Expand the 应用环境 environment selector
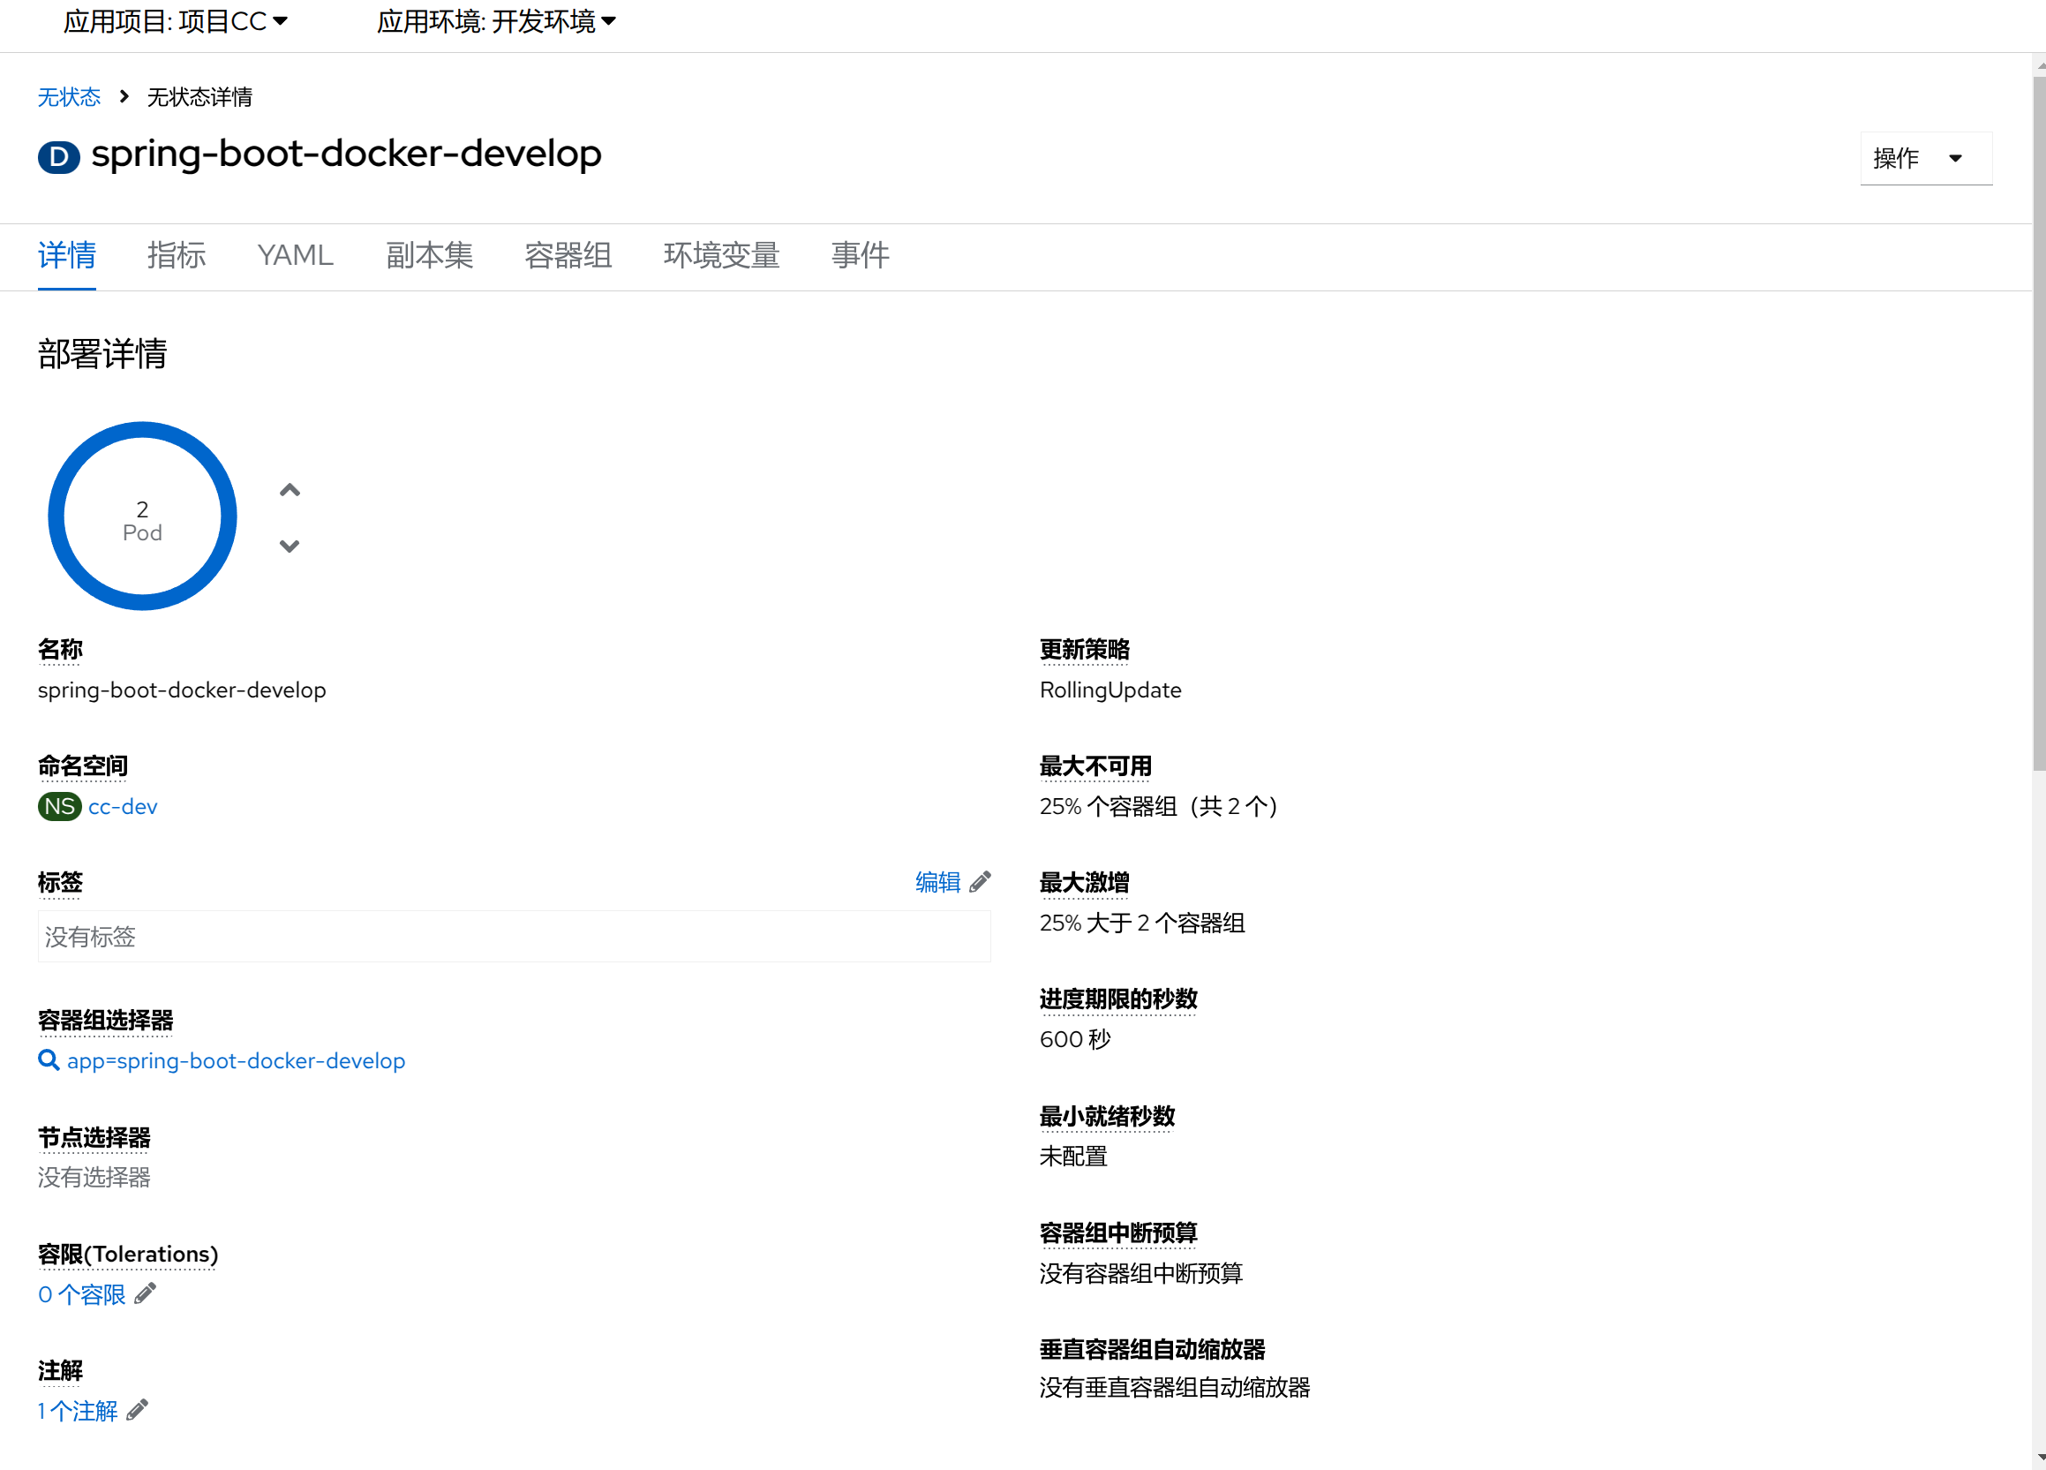2046x1470 pixels. [496, 21]
